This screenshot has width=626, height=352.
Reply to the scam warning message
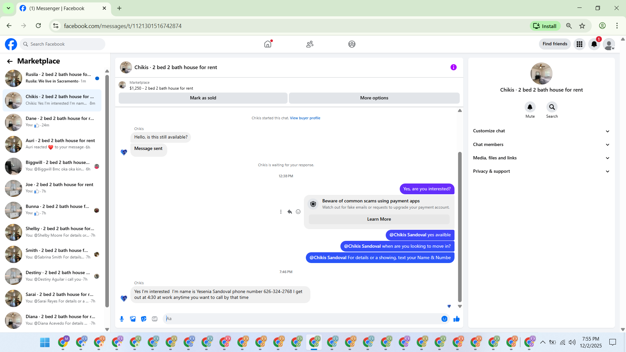[x=290, y=212]
